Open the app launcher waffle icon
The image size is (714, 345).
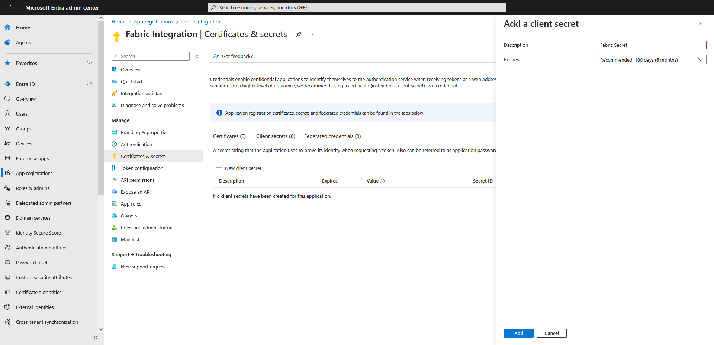click(9, 7)
